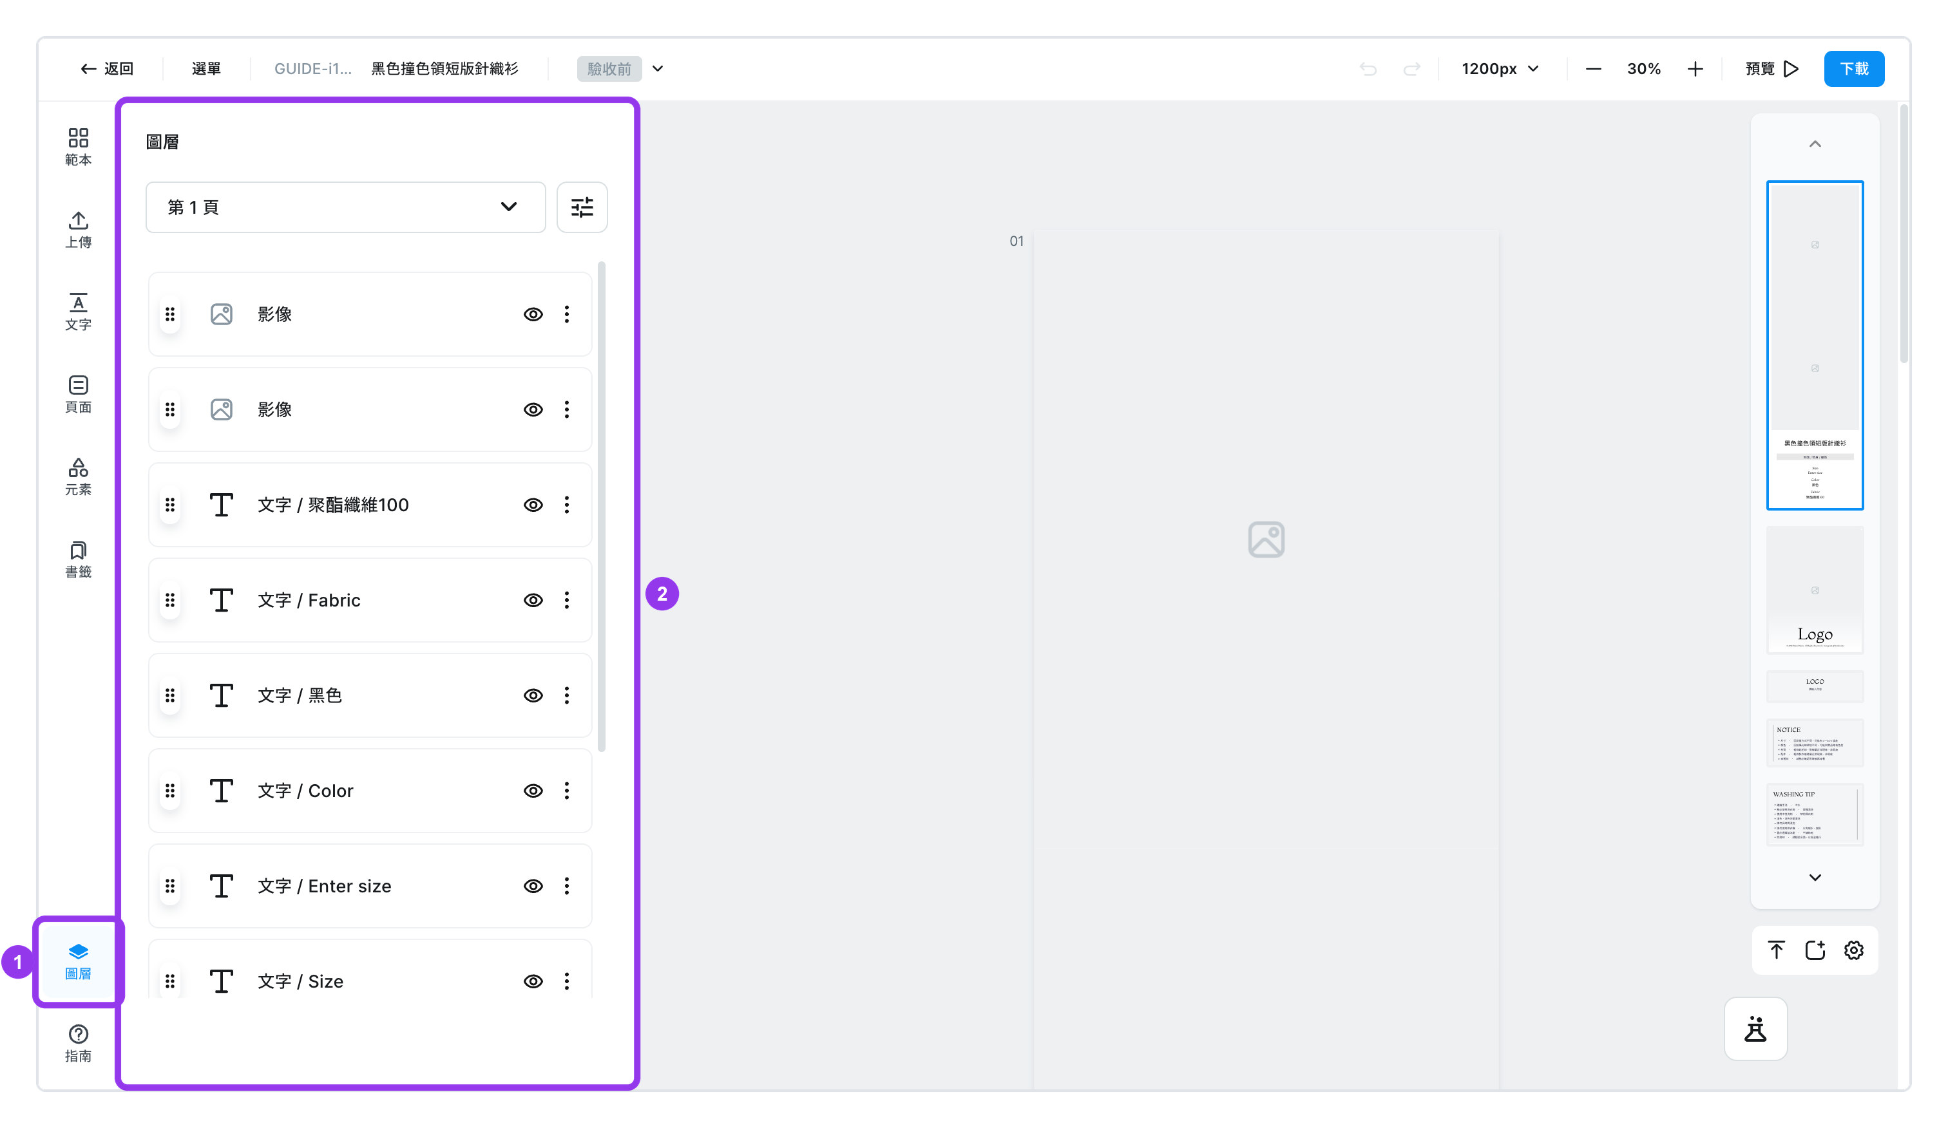
Task: Click the 預覽 preview button
Action: click(x=1771, y=69)
